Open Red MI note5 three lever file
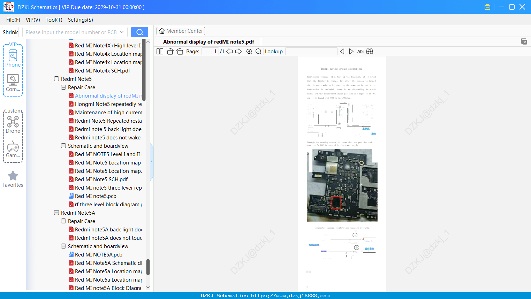Image resolution: width=531 pixels, height=299 pixels. (x=105, y=188)
